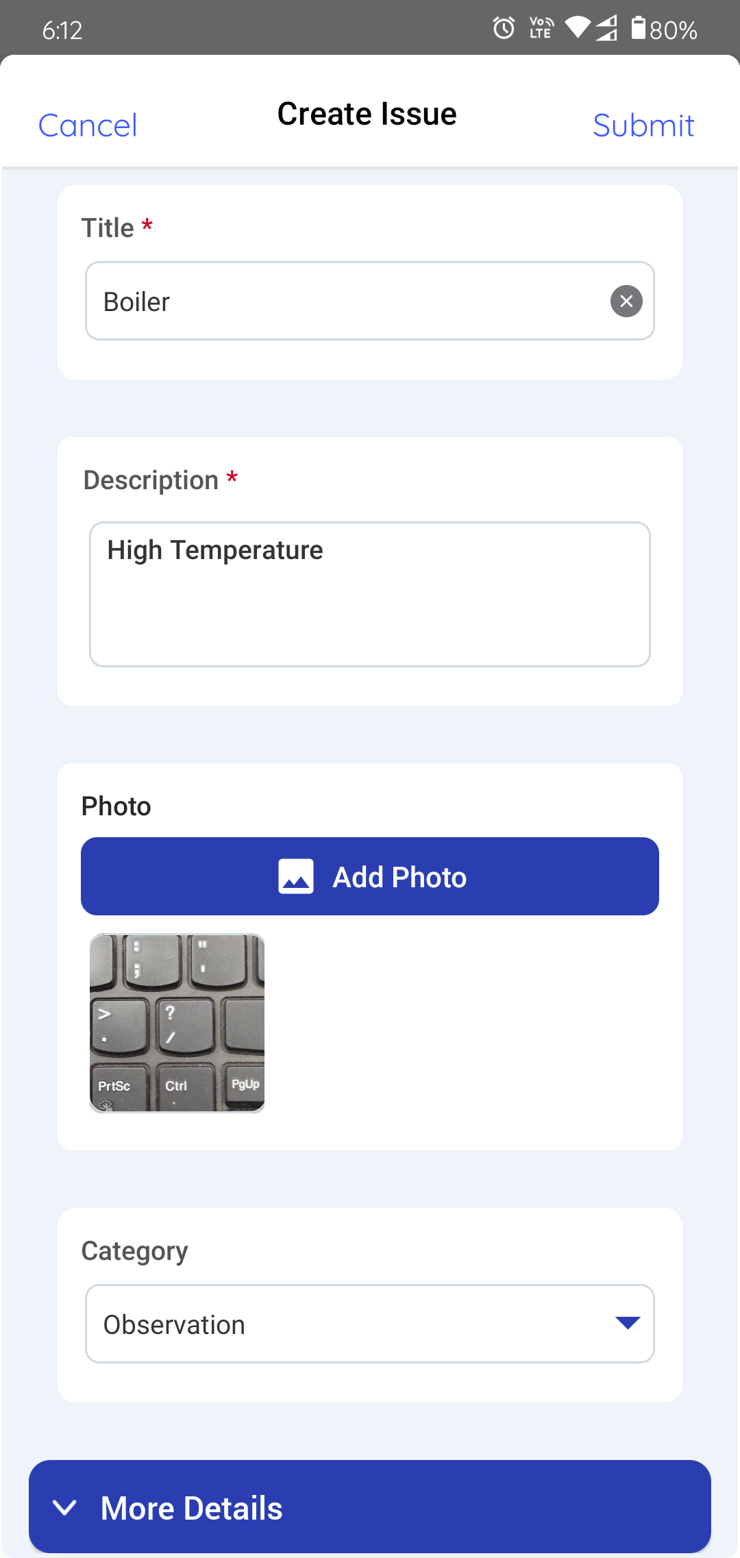Screen dimensions: 740x1558
Task: Click the chevron beside More Details
Action: 64,1507
